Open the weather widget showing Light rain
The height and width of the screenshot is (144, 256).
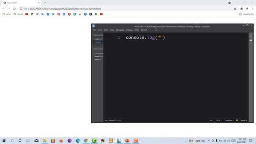pyautogui.click(x=195, y=141)
